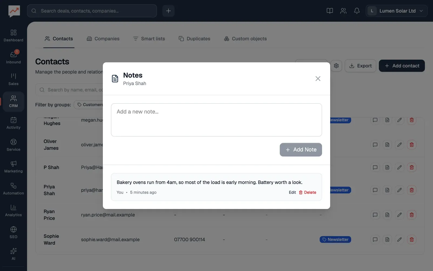Screen dimensions: 433x271
Task: Edit the Priya Shah contact row
Action: click(399, 190)
